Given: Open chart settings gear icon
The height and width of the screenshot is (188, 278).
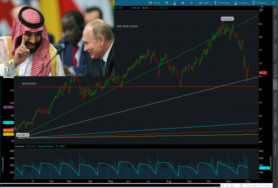Looking at the screenshot, I should pyautogui.click(x=183, y=3).
